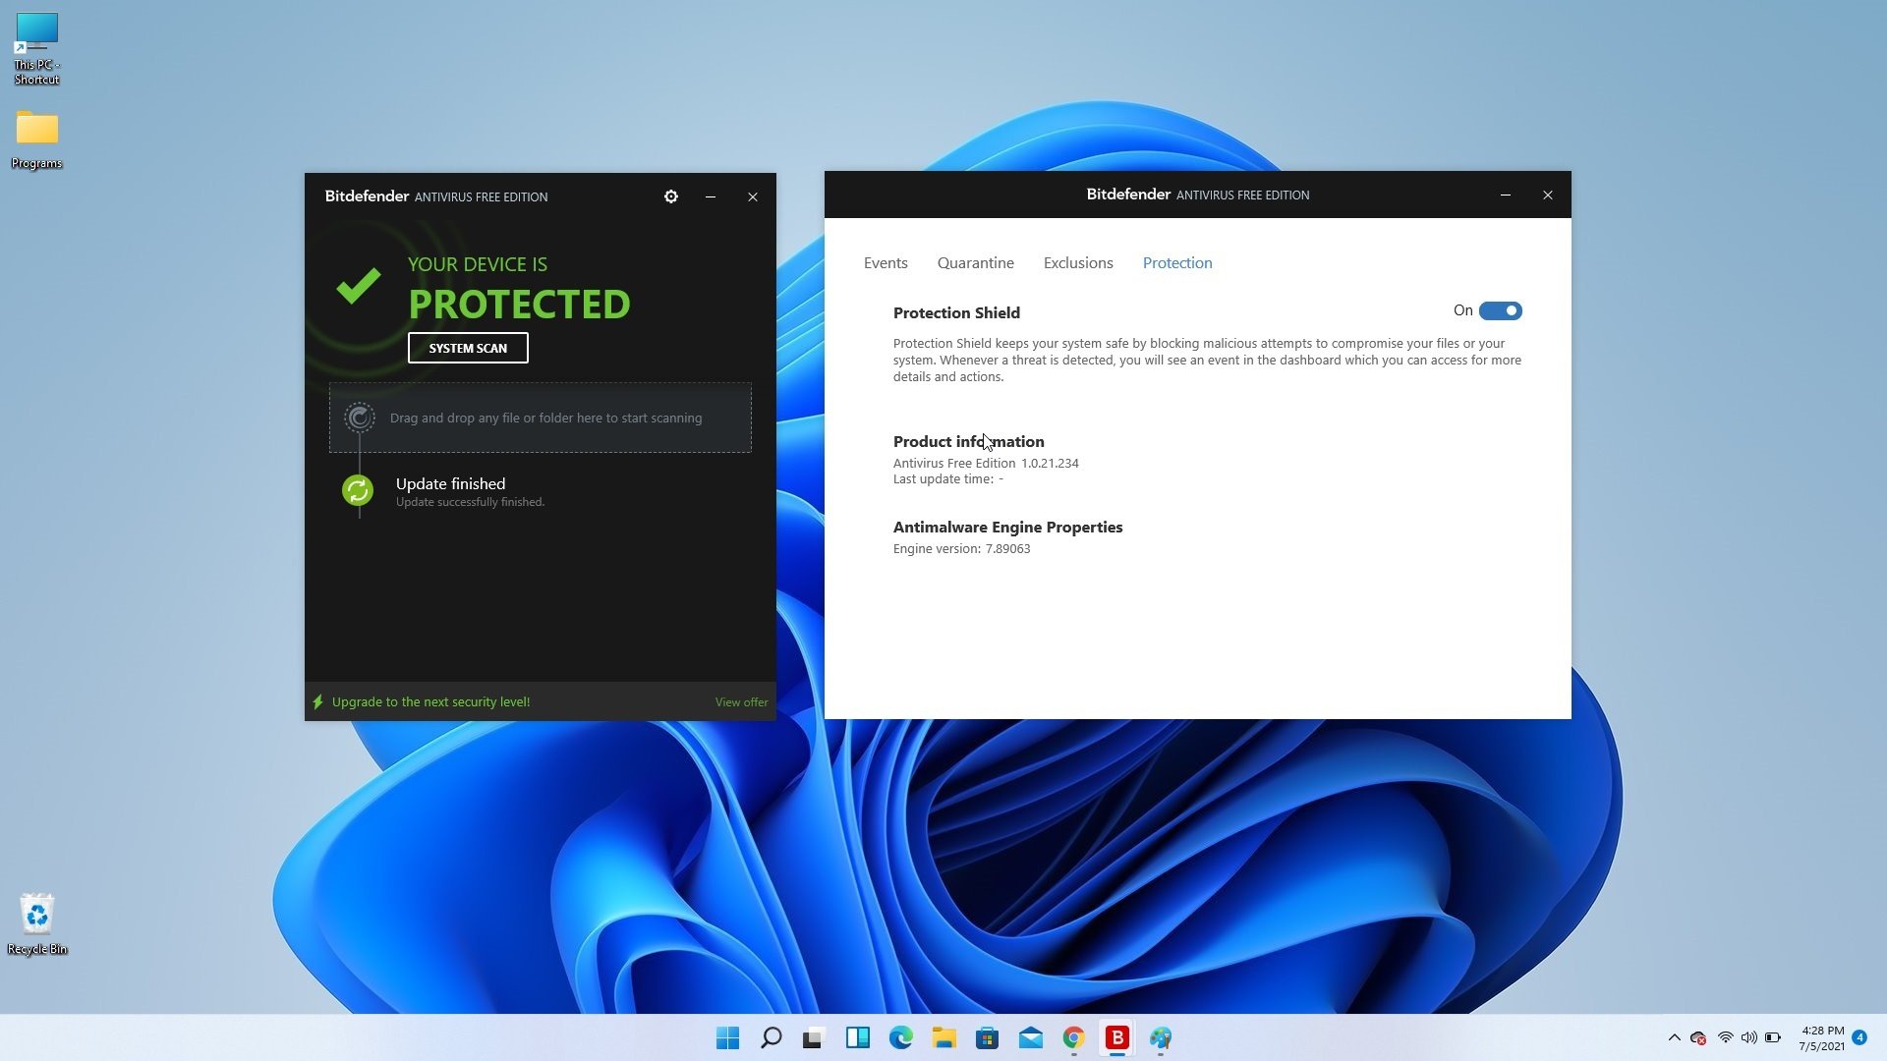
Task: Minimize the Bitdefender settings window
Action: 1505,195
